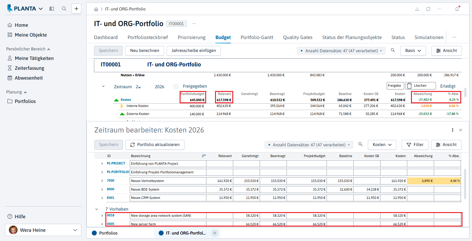Switch to the Dashboard tab
Viewport: 472px width, 241px height.
tap(106, 38)
